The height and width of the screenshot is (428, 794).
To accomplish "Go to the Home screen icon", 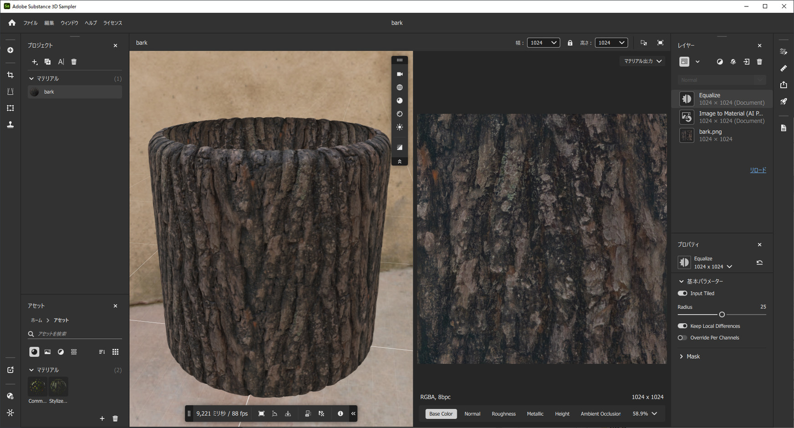I will [12, 23].
